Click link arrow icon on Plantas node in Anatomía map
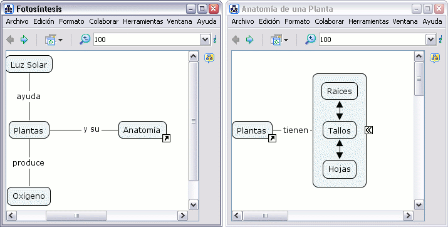The width and height of the screenshot is (448, 227). (273, 139)
